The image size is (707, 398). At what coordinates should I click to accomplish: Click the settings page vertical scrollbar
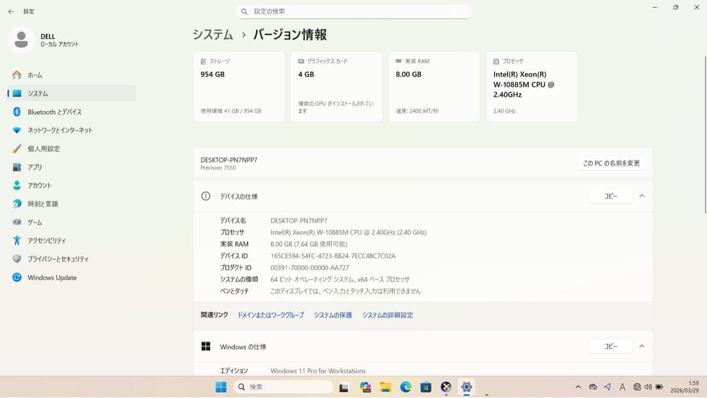[x=704, y=135]
